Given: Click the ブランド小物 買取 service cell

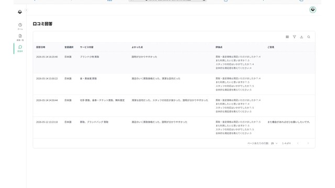Looking at the screenshot, I should coord(90,57).
